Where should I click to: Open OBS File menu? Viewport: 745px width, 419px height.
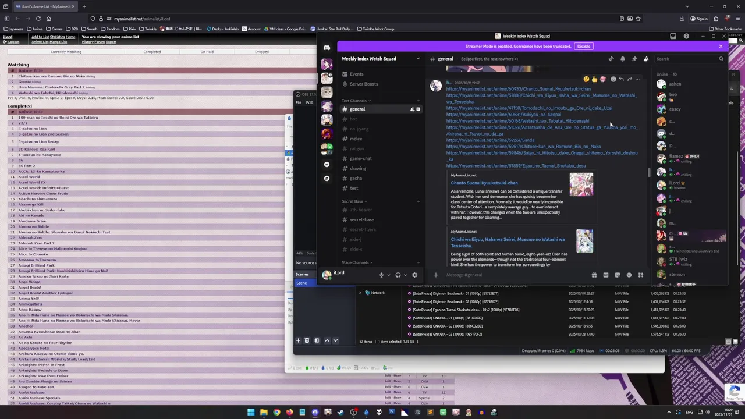pyautogui.click(x=299, y=103)
